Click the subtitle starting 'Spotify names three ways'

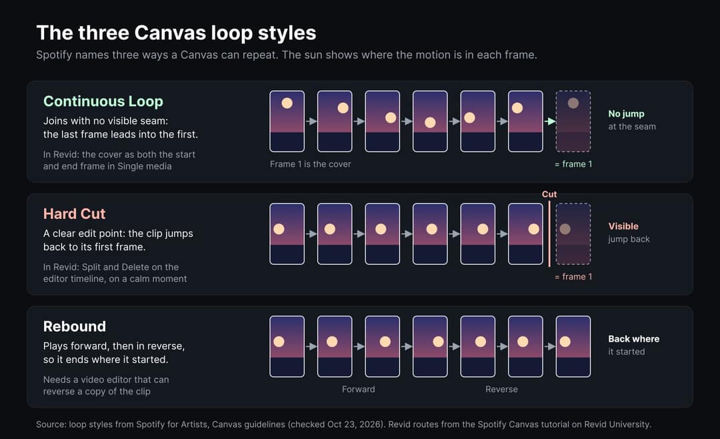coord(287,55)
